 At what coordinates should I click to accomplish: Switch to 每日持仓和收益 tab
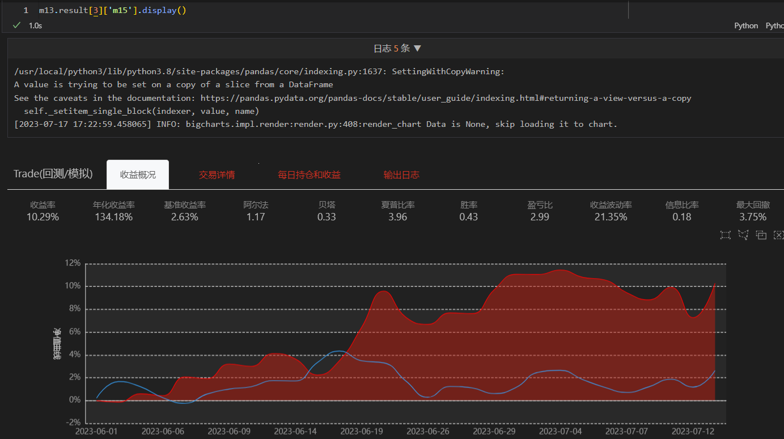(x=309, y=175)
